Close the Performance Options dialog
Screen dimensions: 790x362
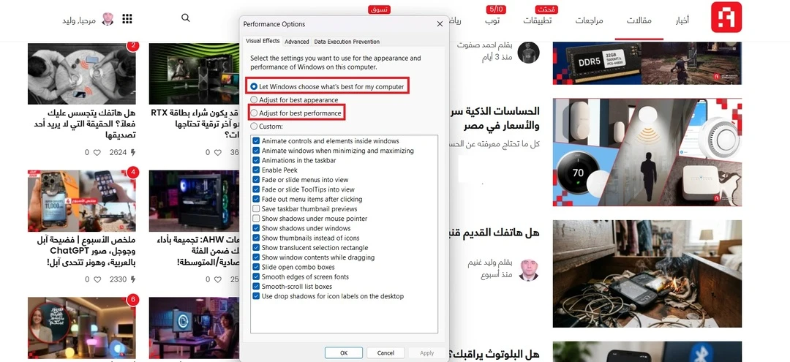click(440, 23)
